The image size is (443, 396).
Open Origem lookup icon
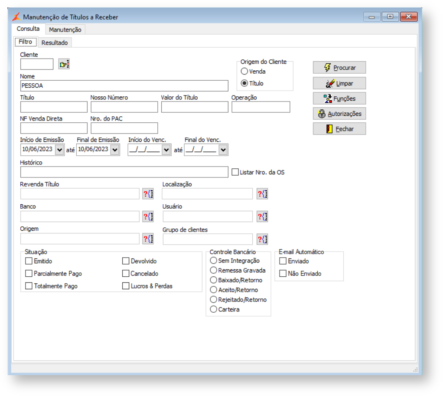click(x=148, y=239)
